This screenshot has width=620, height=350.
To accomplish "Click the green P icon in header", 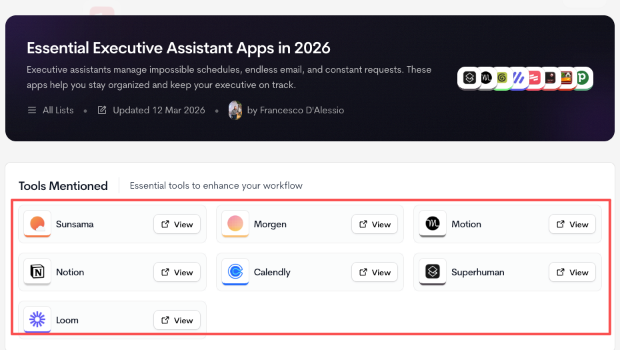I will point(583,78).
